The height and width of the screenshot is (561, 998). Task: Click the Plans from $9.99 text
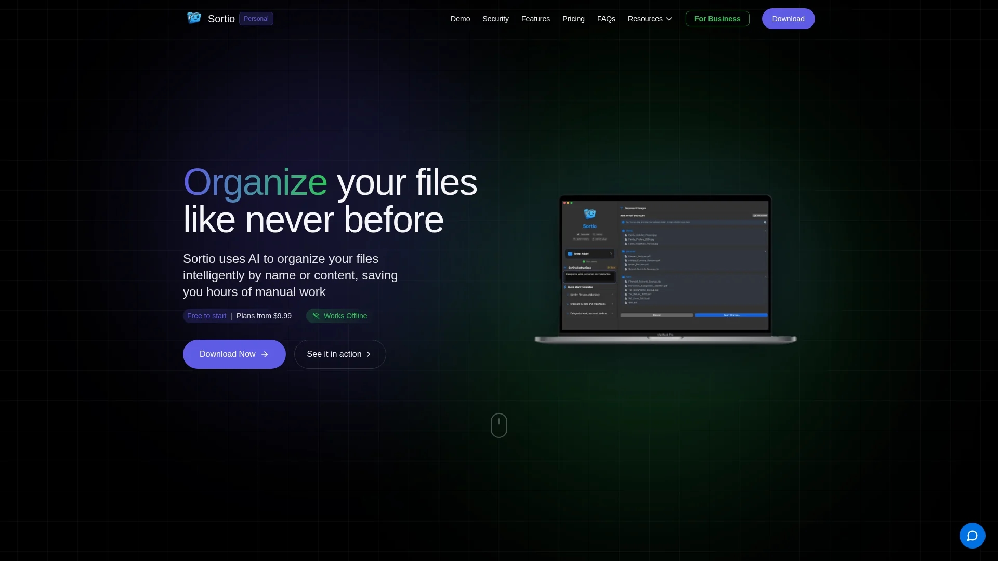[x=264, y=316]
